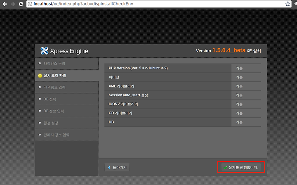The image size is (297, 185).
Task: Click the version number 1.5.0.4_beta
Action: tap(229, 50)
